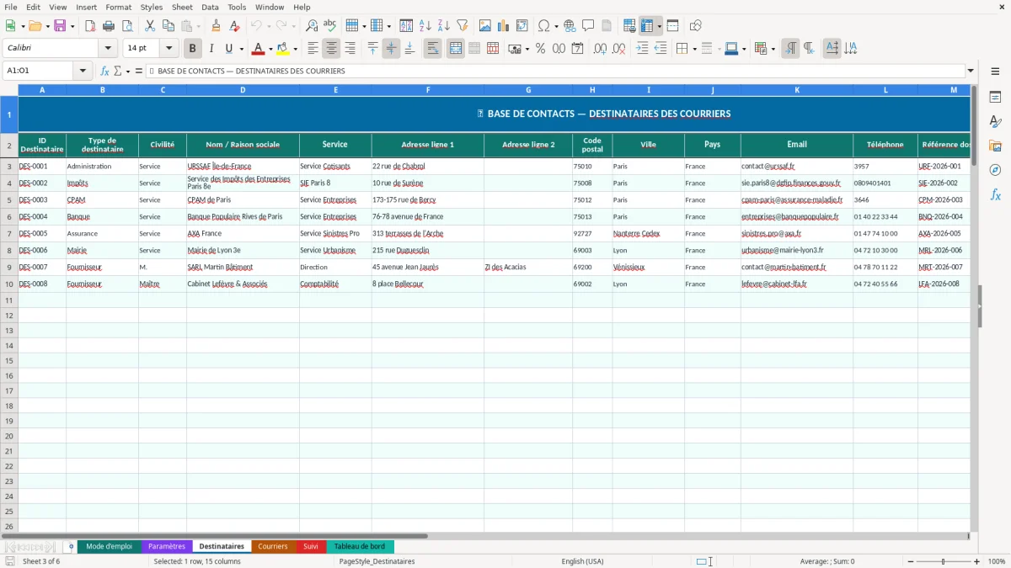
Task: Open the sidebar Styles panel
Action: pos(995,121)
